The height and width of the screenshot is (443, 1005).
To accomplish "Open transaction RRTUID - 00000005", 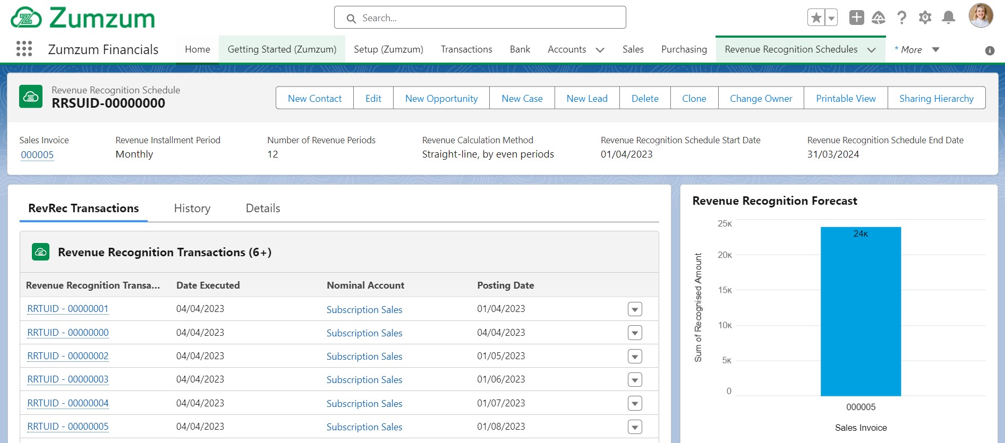I will pyautogui.click(x=68, y=427).
